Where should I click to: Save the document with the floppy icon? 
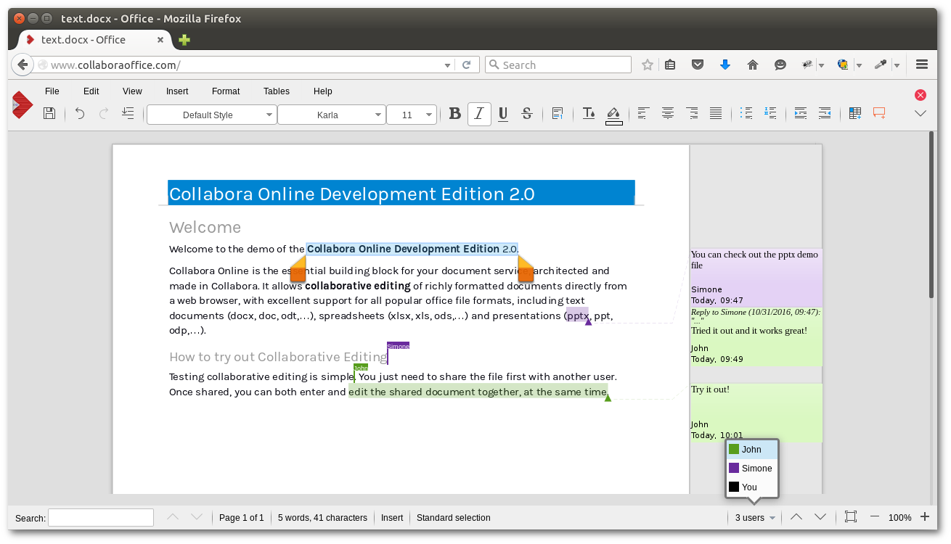(x=49, y=113)
